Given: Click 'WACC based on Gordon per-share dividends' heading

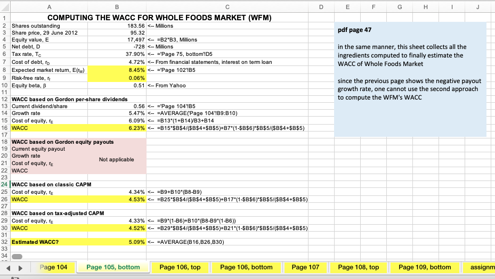Looking at the screenshot, I should tap(69, 99).
